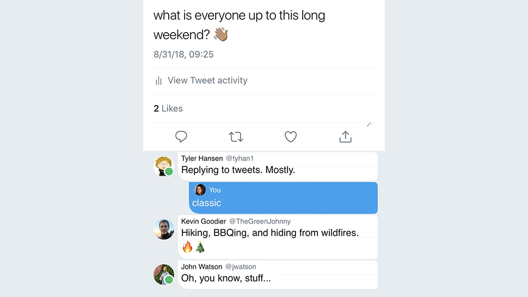Click John Watson's name

(201, 267)
